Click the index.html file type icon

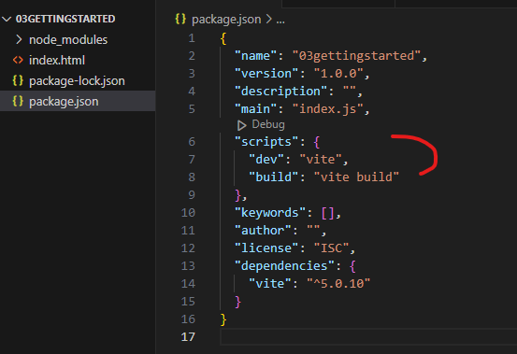[18, 61]
